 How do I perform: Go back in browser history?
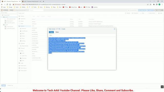pyautogui.click(x=2, y=5)
